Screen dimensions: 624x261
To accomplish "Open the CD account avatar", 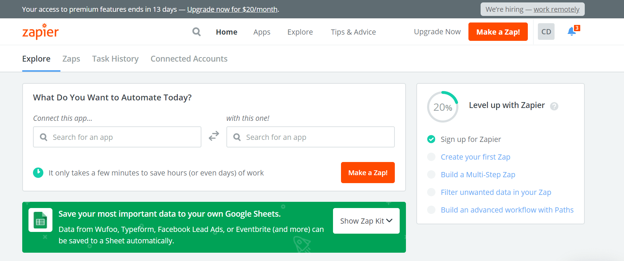I will 546,31.
